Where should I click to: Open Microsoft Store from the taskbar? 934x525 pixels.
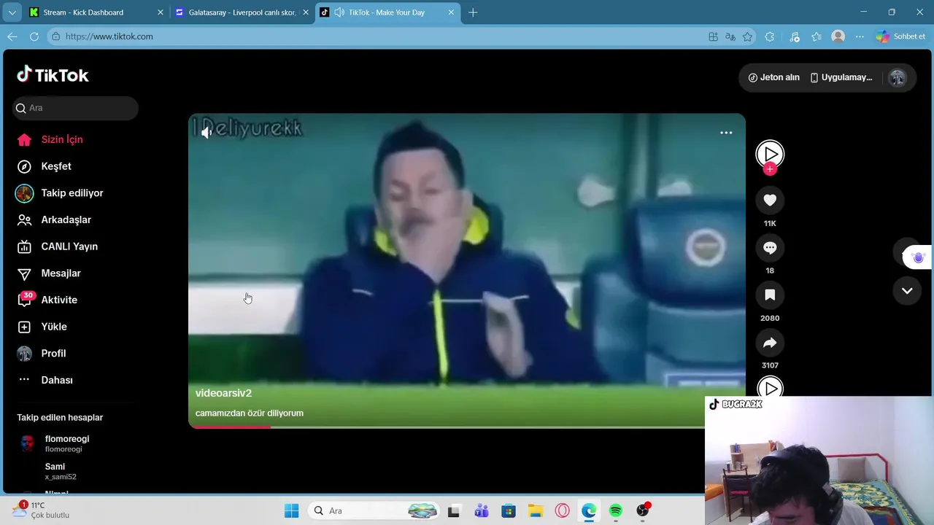click(x=508, y=510)
